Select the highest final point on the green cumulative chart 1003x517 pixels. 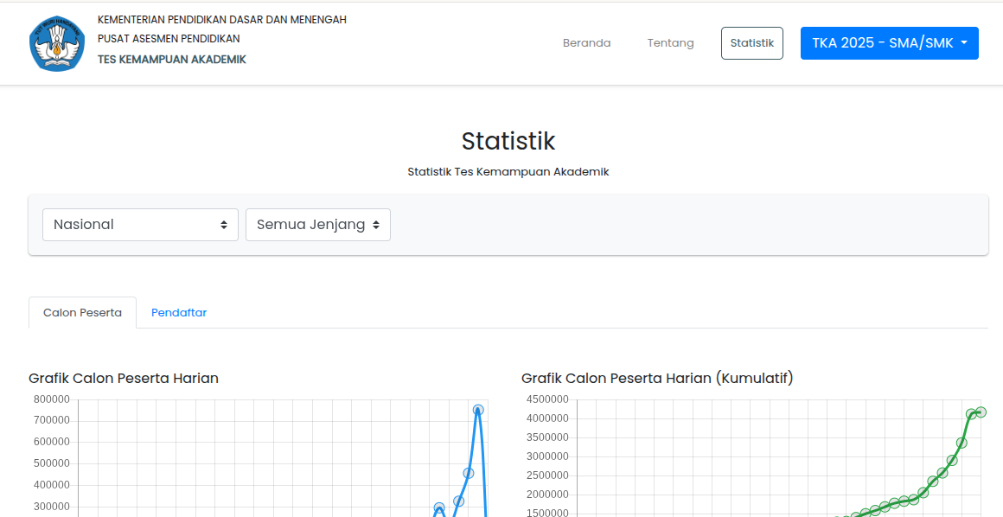point(981,412)
